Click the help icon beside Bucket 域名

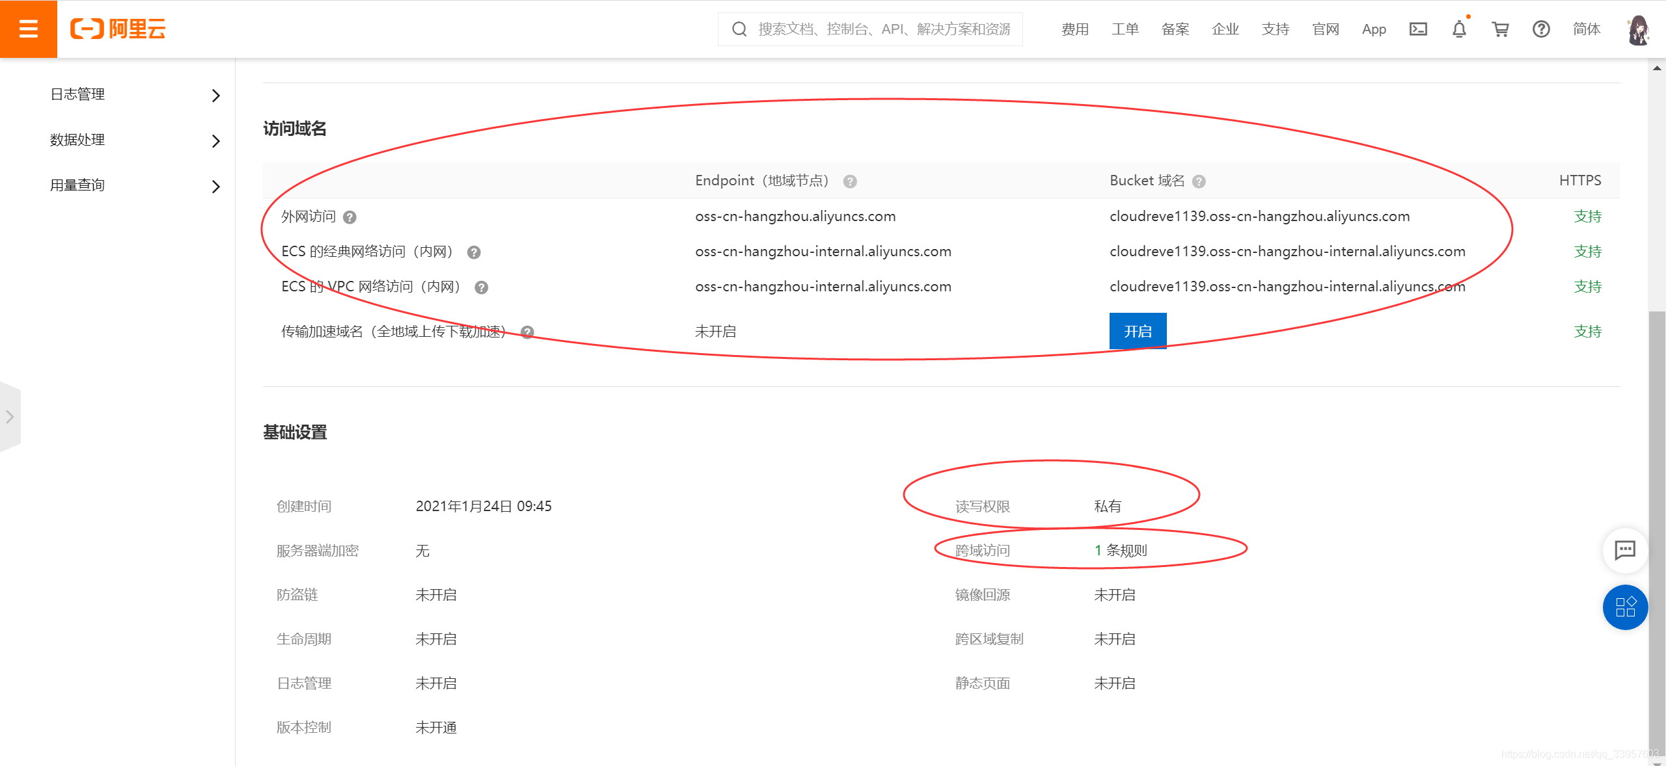click(x=1199, y=181)
